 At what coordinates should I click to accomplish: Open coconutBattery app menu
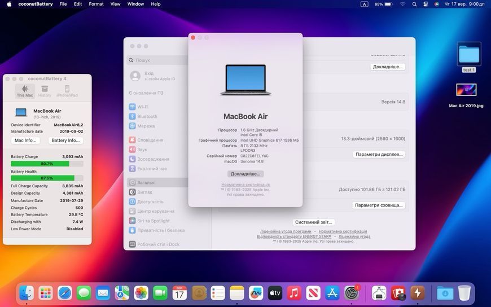point(36,4)
